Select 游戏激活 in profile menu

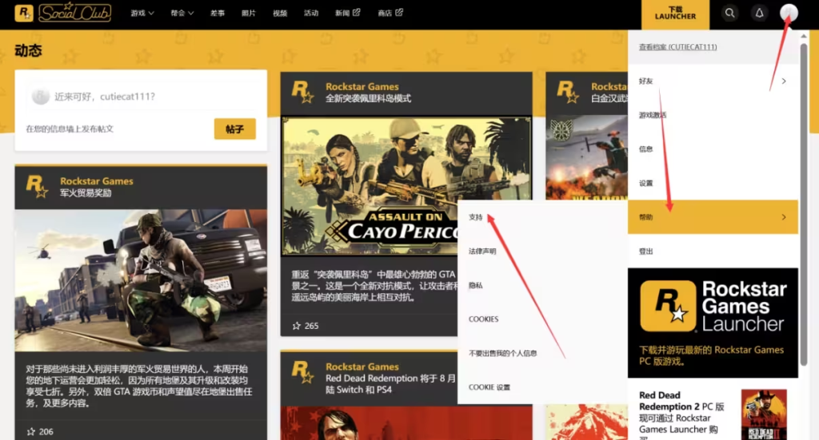point(713,115)
